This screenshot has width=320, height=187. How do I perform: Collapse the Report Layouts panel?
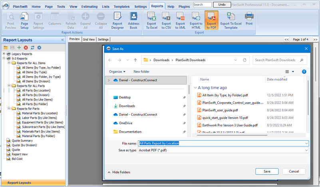click(62, 40)
